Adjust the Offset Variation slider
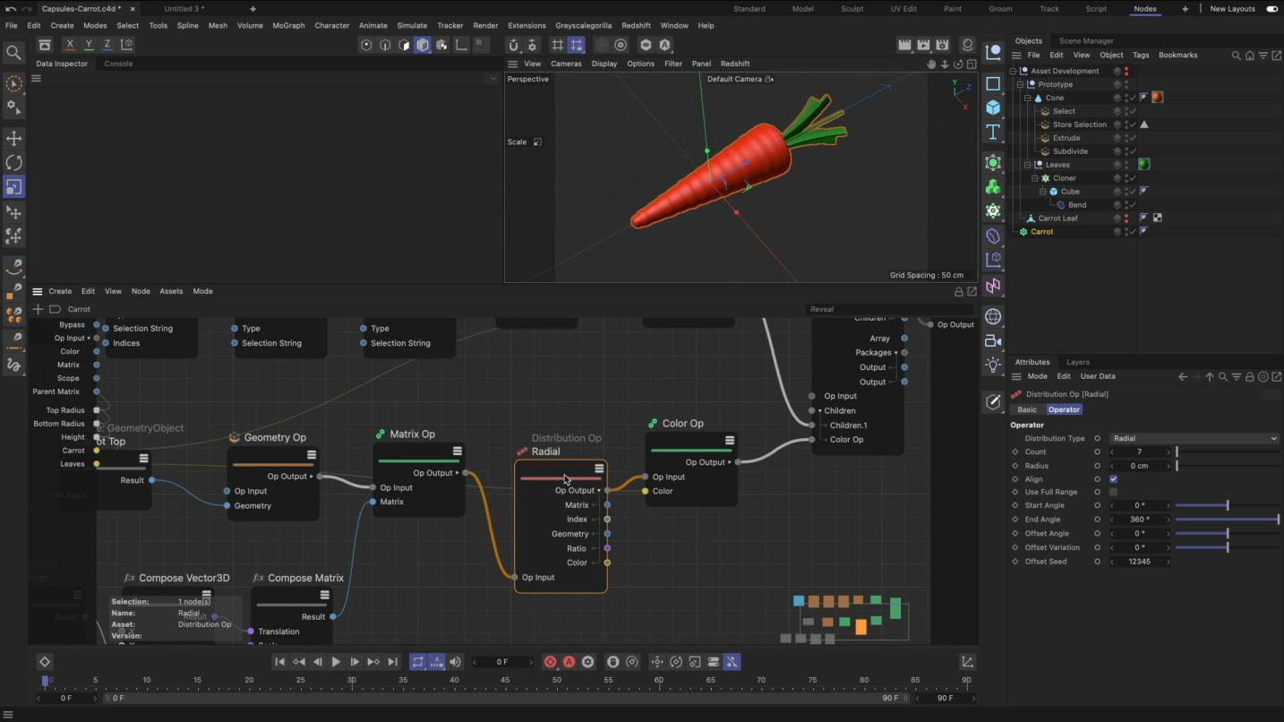This screenshot has height=722, width=1284. [1227, 547]
